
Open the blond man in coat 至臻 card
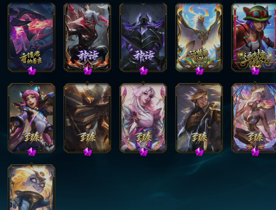coord(199,117)
